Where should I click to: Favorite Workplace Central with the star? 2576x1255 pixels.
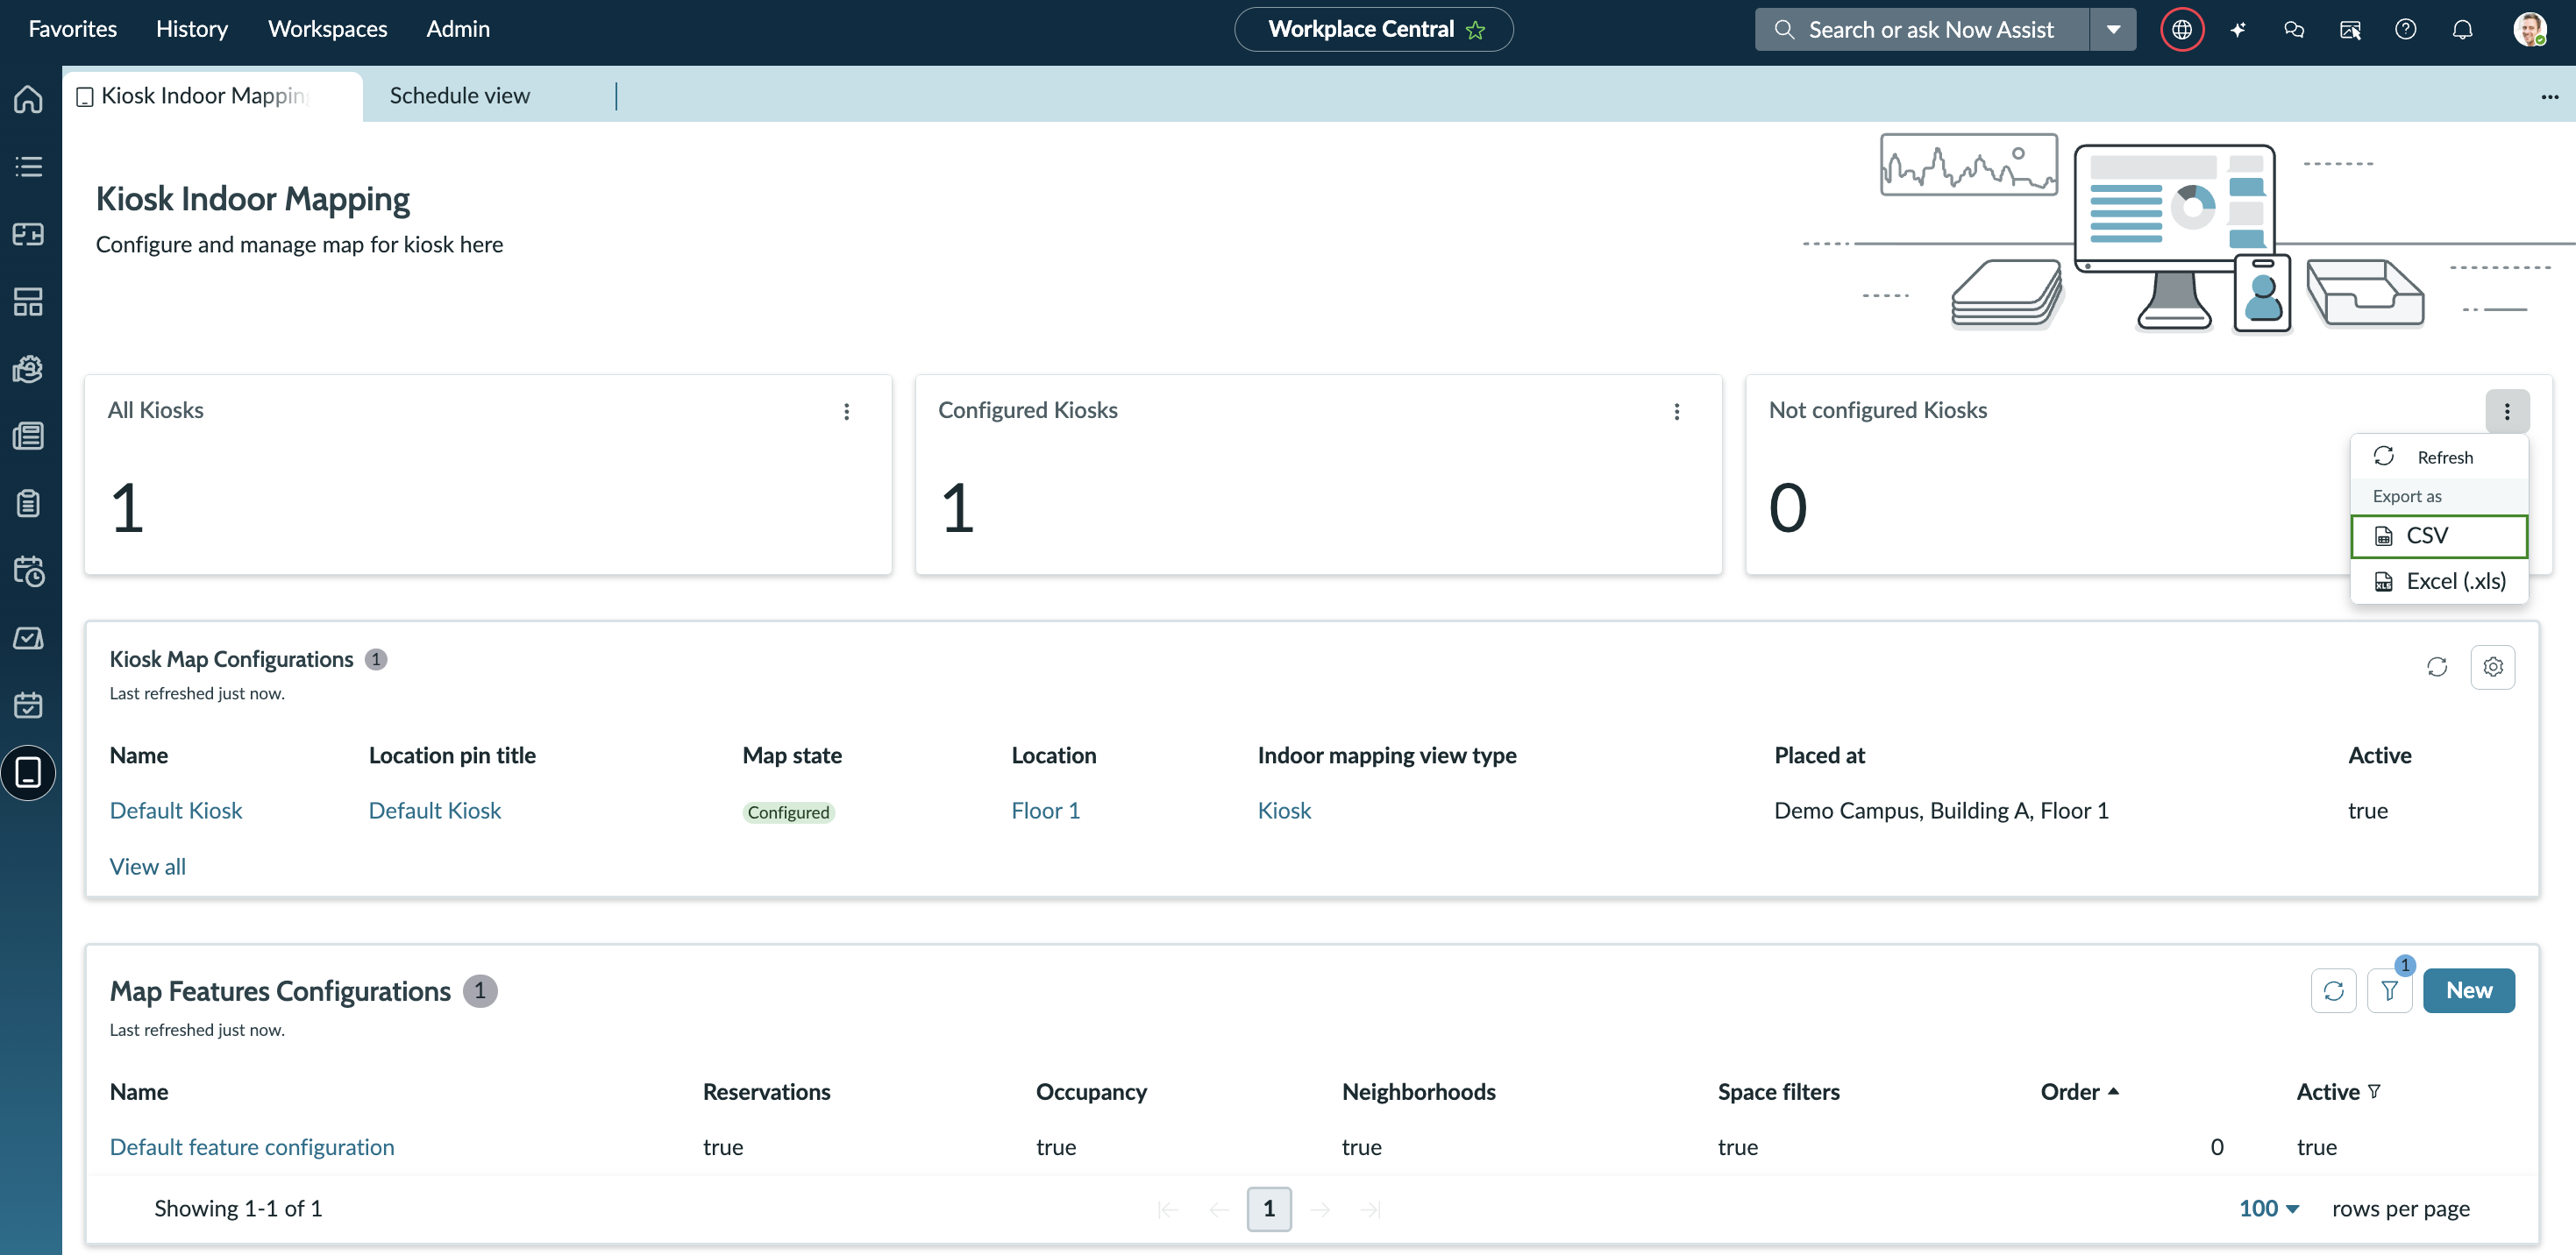click(1476, 30)
